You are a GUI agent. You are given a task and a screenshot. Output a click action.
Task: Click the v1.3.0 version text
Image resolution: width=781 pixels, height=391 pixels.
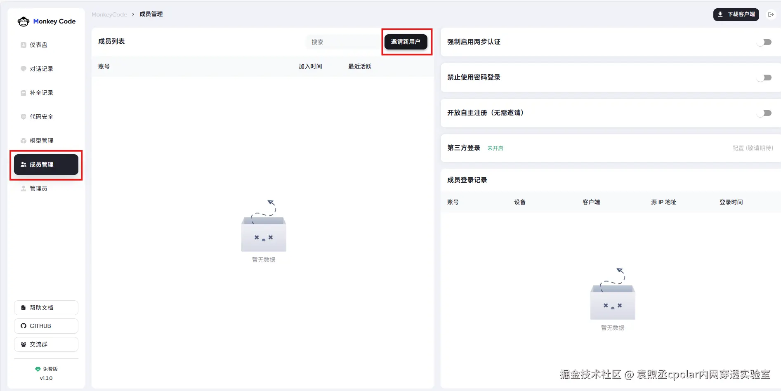(46, 378)
